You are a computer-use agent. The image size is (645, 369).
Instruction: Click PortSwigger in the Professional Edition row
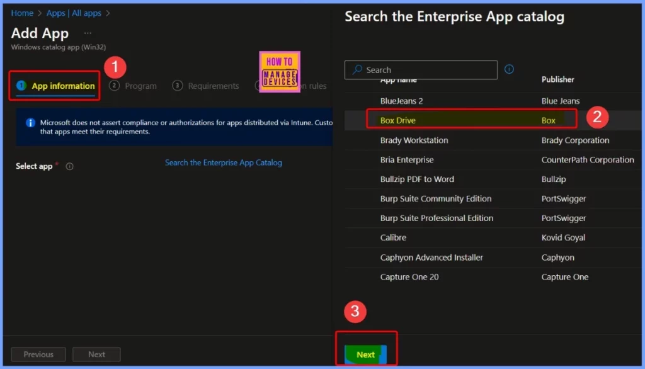[564, 218]
